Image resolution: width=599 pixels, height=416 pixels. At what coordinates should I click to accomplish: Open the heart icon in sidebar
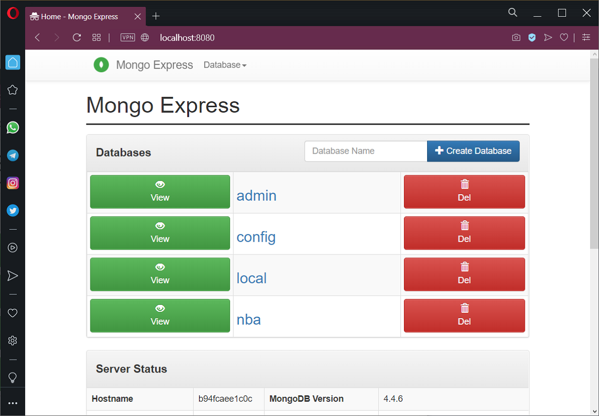[x=13, y=313]
